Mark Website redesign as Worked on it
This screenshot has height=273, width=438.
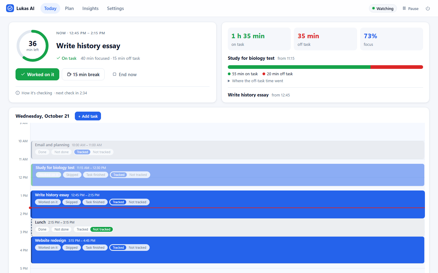click(48, 248)
